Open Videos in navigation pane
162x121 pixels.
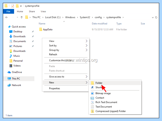[x=17, y=66]
